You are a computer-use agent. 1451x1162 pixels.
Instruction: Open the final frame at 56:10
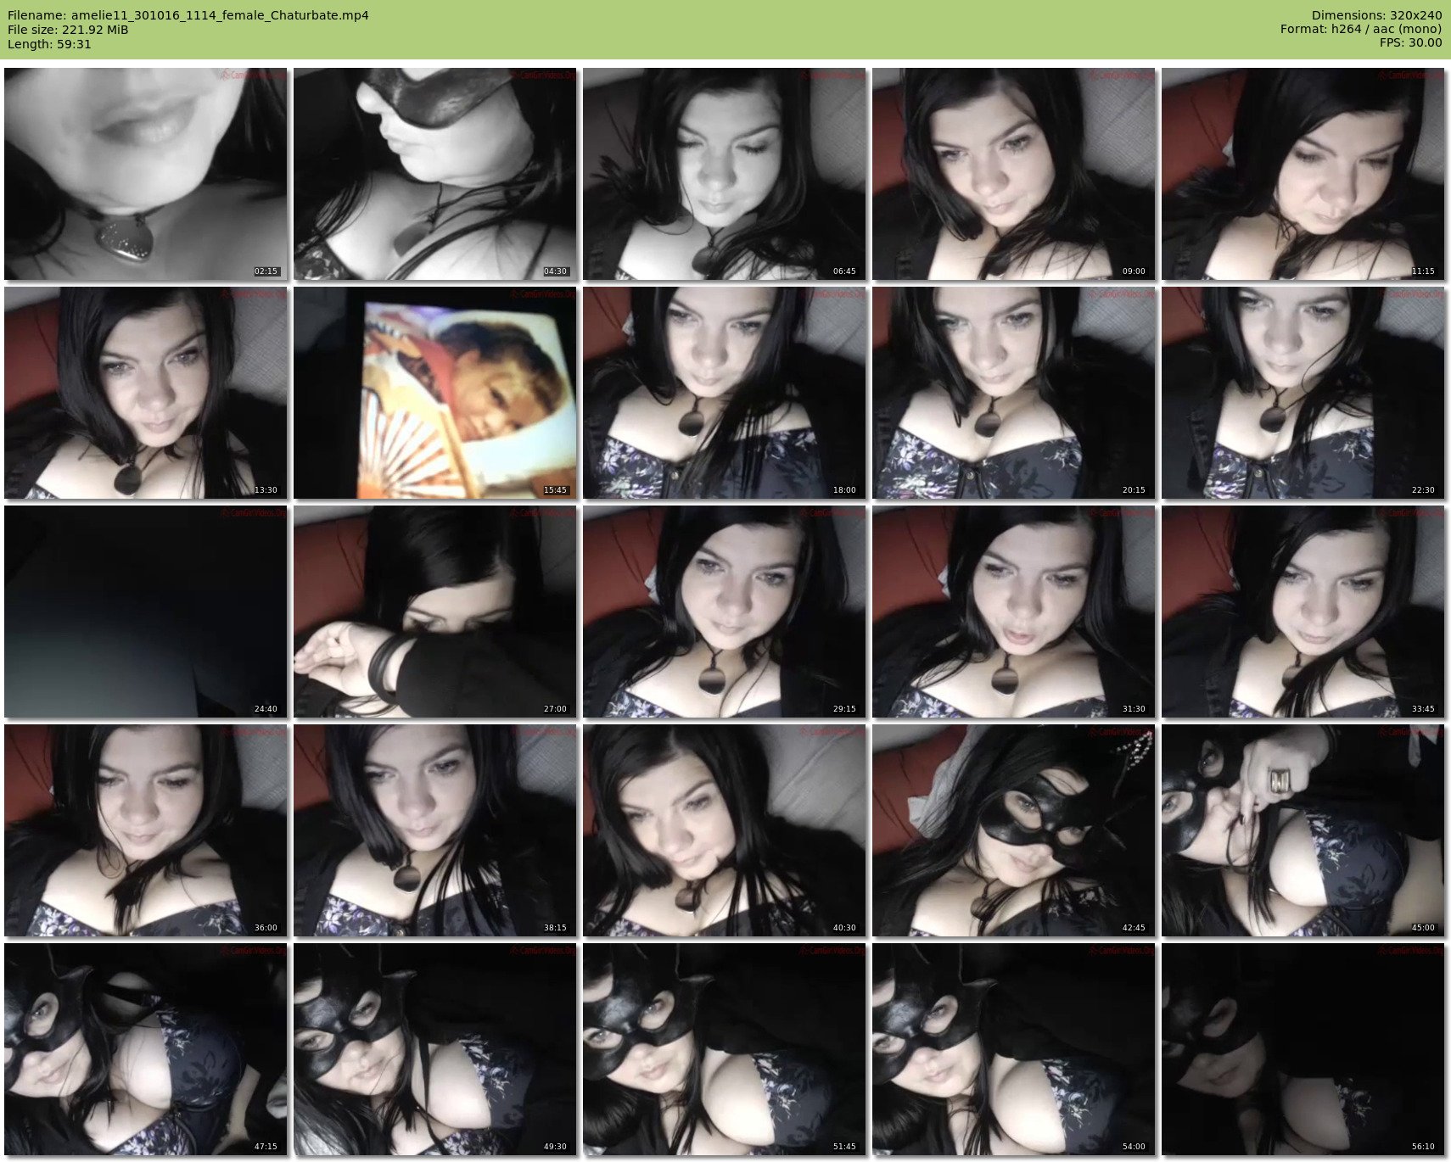tap(1303, 1049)
